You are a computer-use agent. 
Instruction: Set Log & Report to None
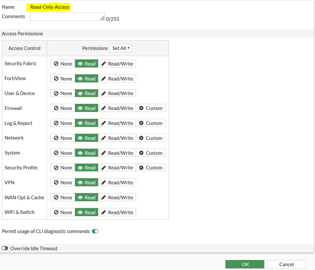pyautogui.click(x=63, y=123)
